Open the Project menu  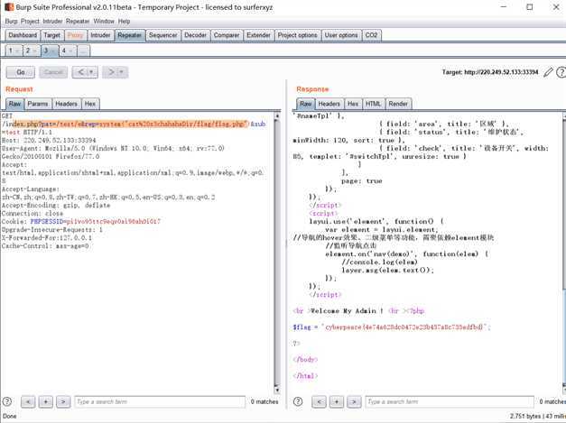(x=30, y=22)
